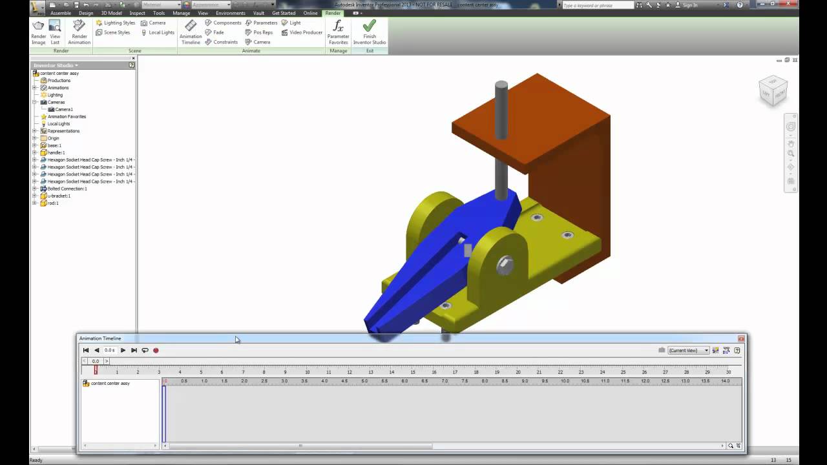Open View Last render
Screen dimensions: 827x465
[55, 32]
